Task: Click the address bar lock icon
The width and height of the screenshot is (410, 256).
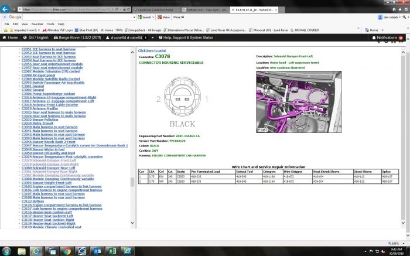Action: [x=125, y=9]
